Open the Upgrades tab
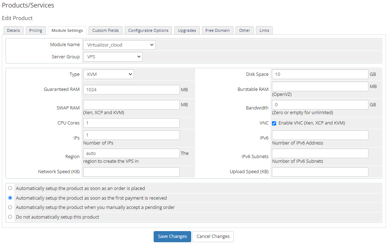 pos(187,30)
